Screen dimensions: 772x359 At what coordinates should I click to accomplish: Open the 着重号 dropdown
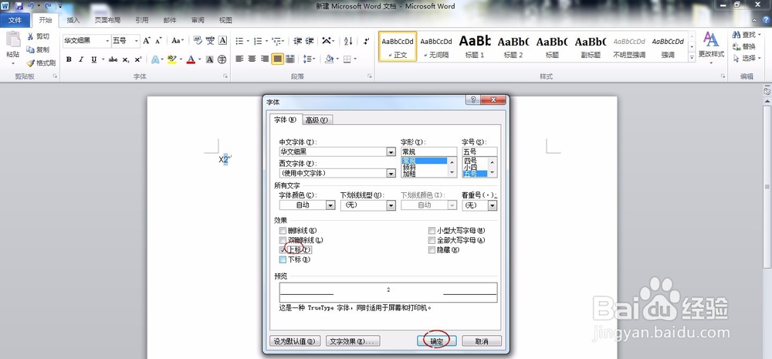tap(493, 205)
